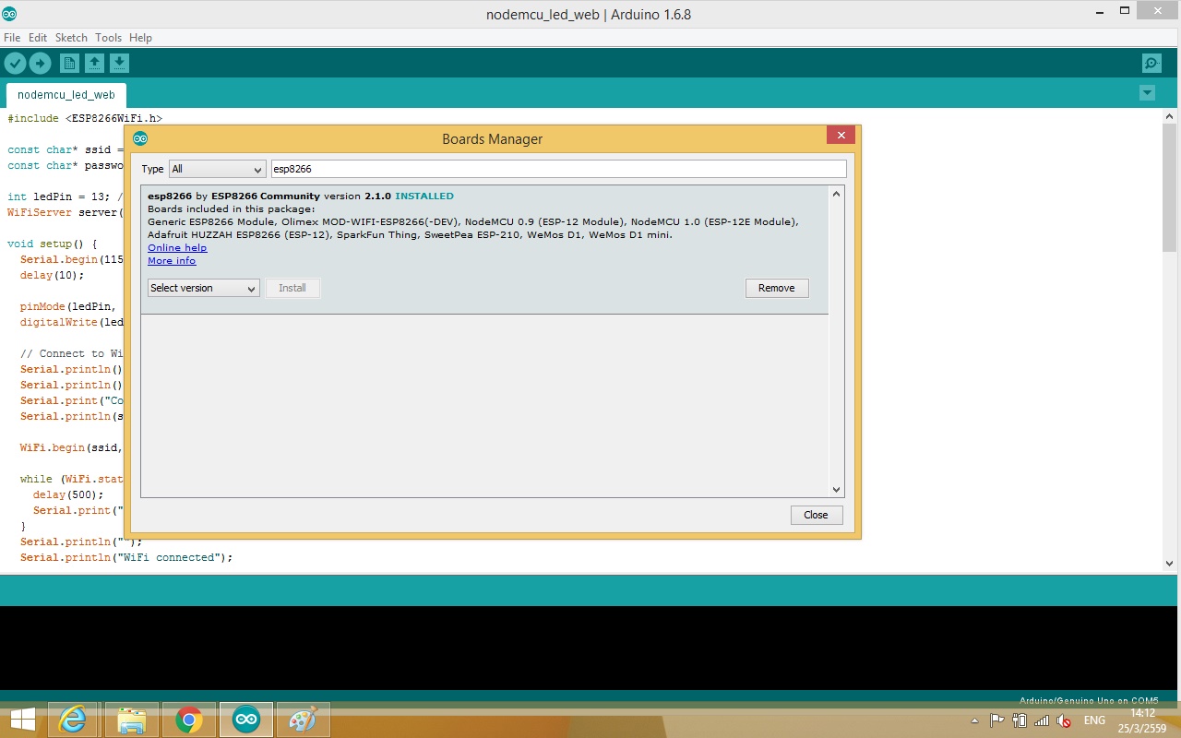Click the Upload arrow icon
The image size is (1181, 738).
click(40, 63)
